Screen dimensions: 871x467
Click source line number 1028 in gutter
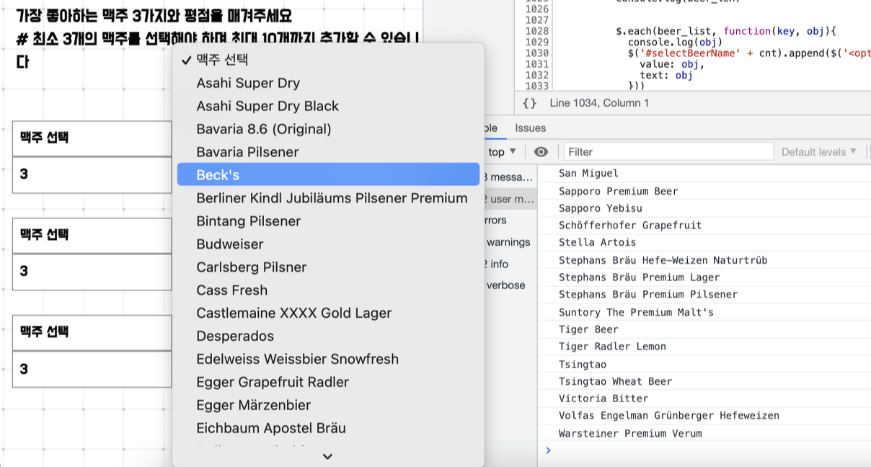click(x=537, y=32)
